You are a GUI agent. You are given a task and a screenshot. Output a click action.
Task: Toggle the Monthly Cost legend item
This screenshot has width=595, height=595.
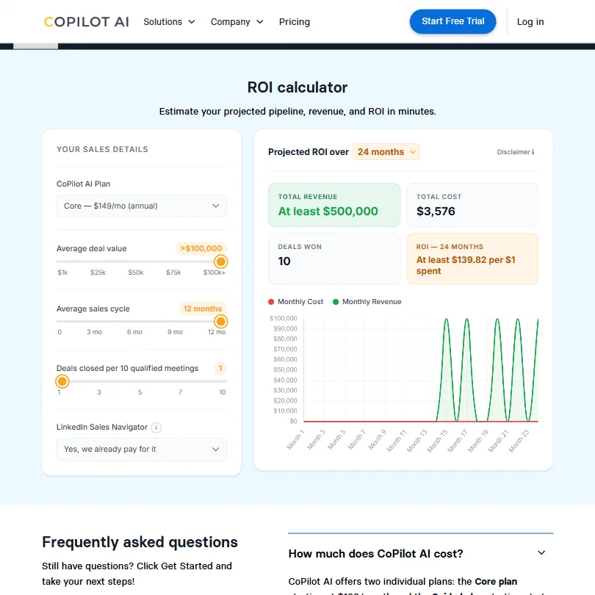pyautogui.click(x=295, y=302)
